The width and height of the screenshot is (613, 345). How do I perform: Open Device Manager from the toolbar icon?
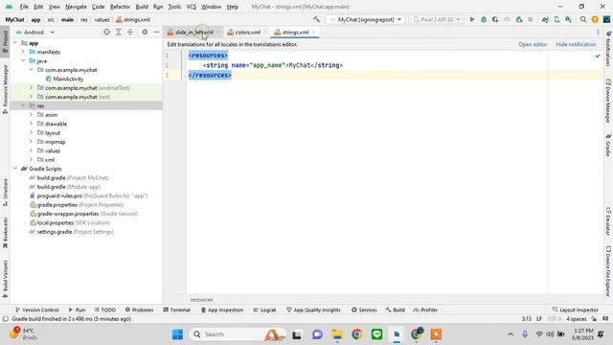pos(556,19)
